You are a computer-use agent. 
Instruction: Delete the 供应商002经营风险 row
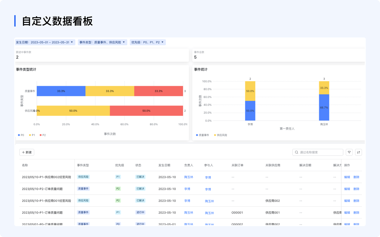(x=356, y=177)
